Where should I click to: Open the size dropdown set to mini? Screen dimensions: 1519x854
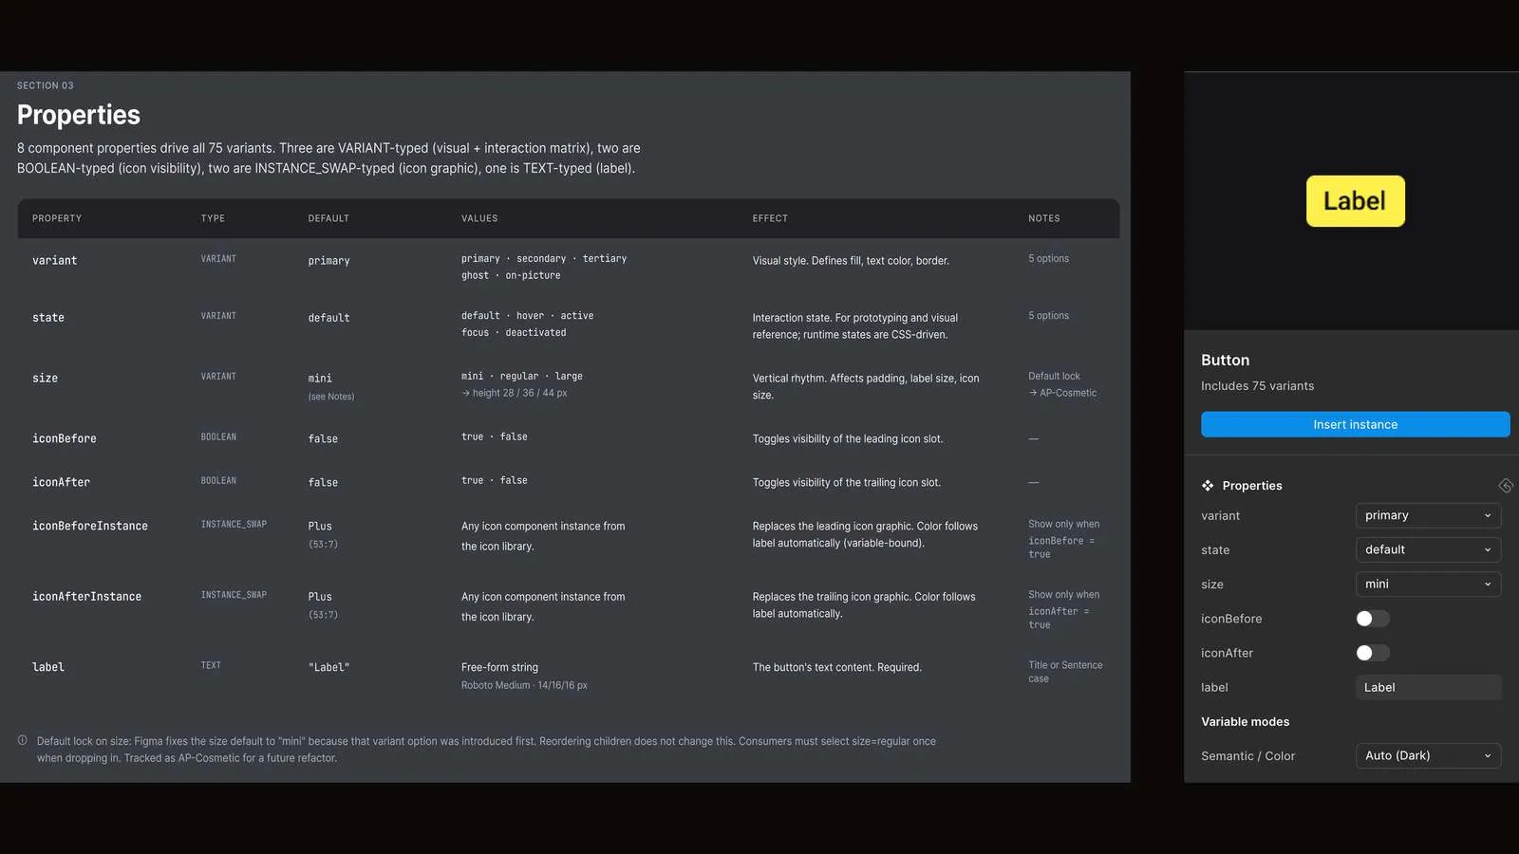coord(1428,584)
